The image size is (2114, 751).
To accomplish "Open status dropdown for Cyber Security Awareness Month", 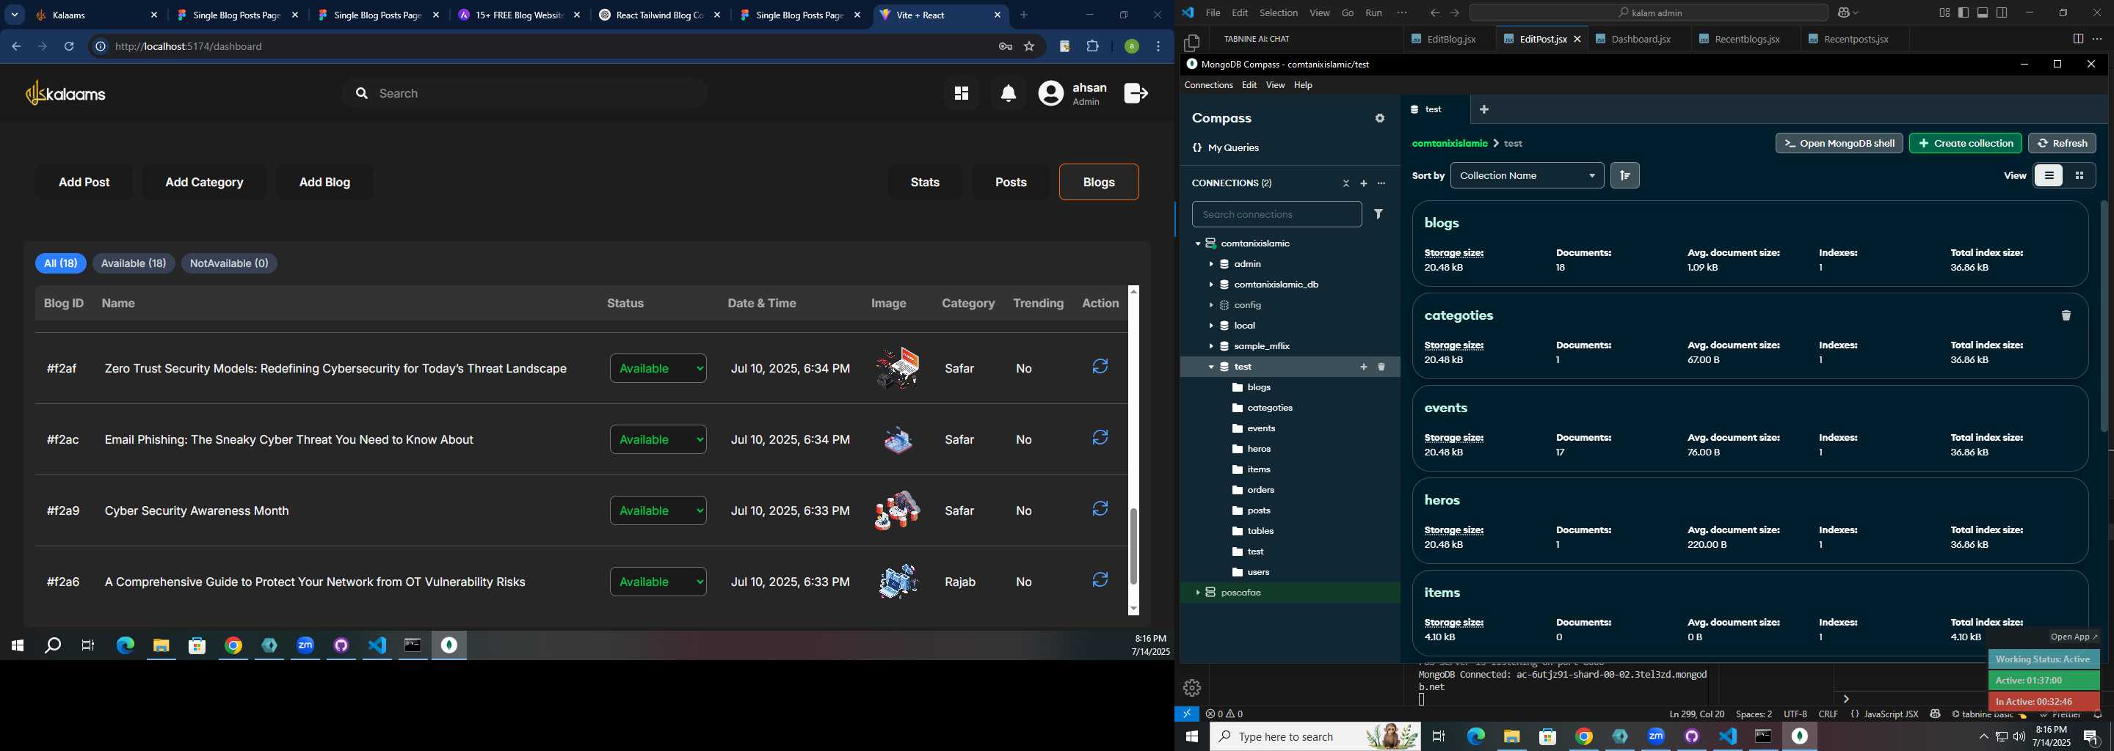I will (658, 510).
